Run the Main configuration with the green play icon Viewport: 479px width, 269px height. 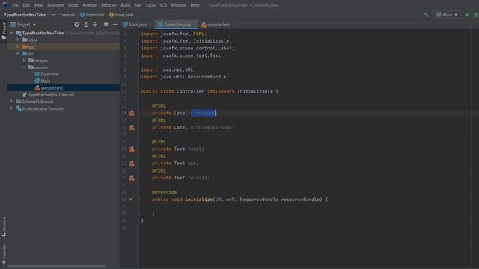467,15
